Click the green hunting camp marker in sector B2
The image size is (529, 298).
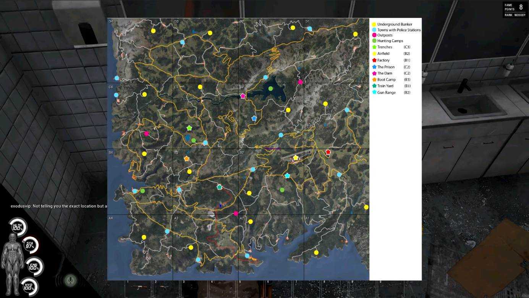point(282,190)
